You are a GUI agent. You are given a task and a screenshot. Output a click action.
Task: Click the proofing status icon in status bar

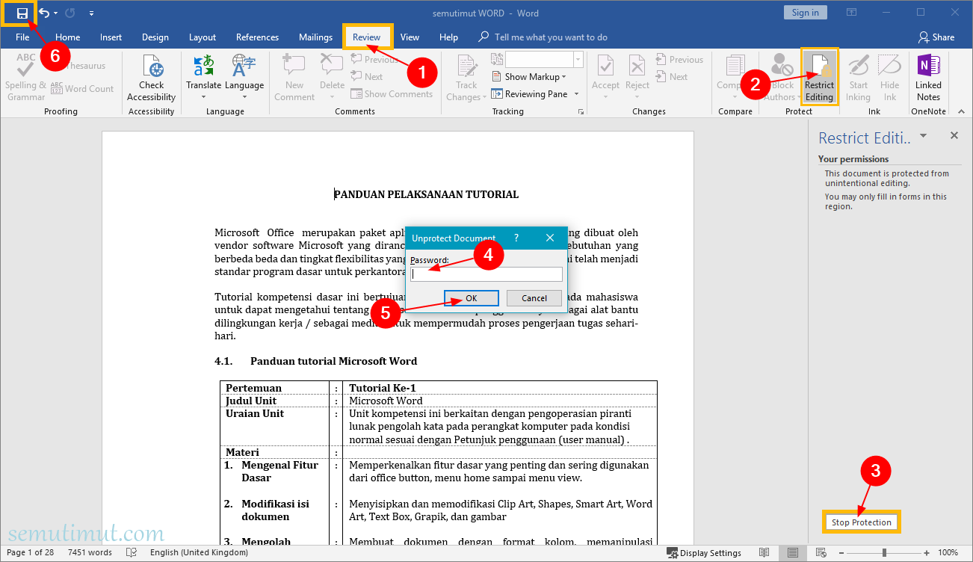(x=132, y=553)
